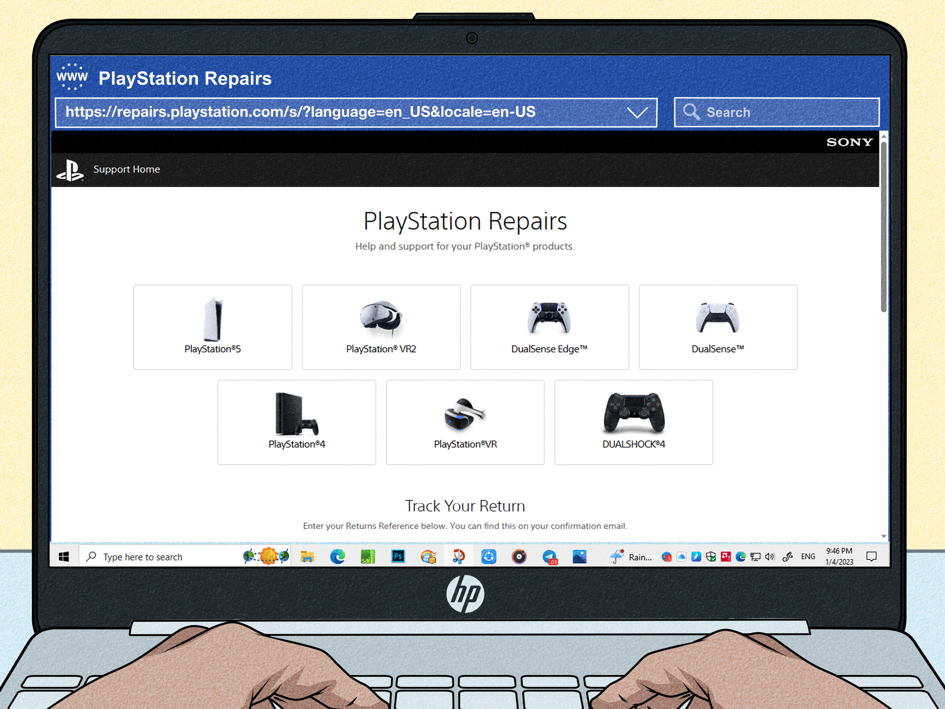Open the hidden icons chevron near Rainmeter
945x709 pixels.
click(617, 556)
